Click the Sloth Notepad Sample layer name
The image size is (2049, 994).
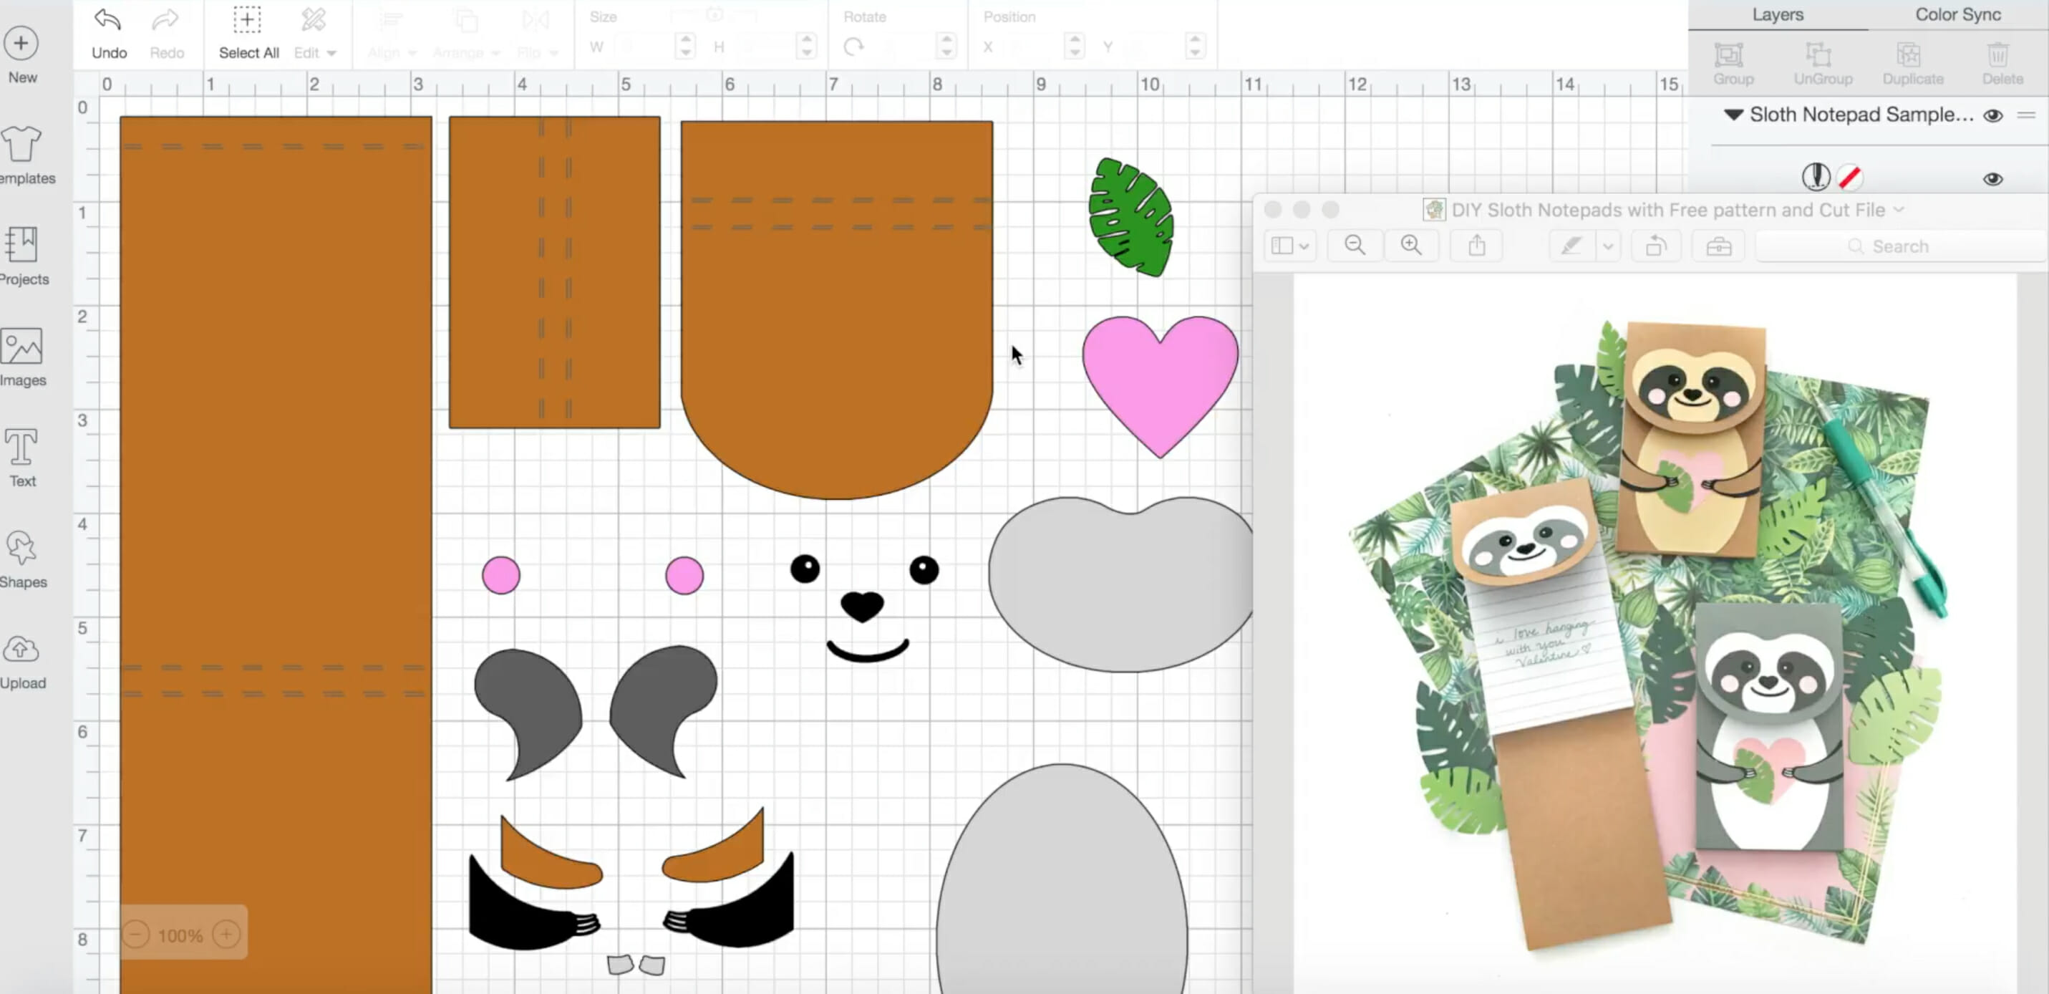tap(1861, 115)
